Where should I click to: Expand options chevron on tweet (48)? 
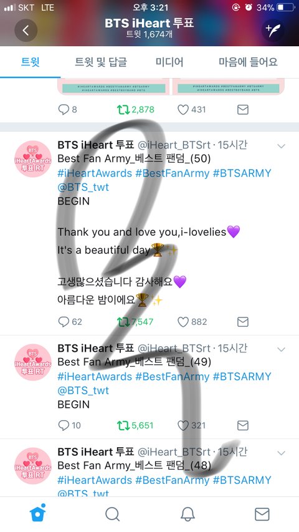[x=281, y=453]
